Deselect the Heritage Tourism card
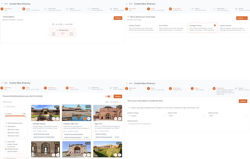The image size is (250, 159). [203, 28]
